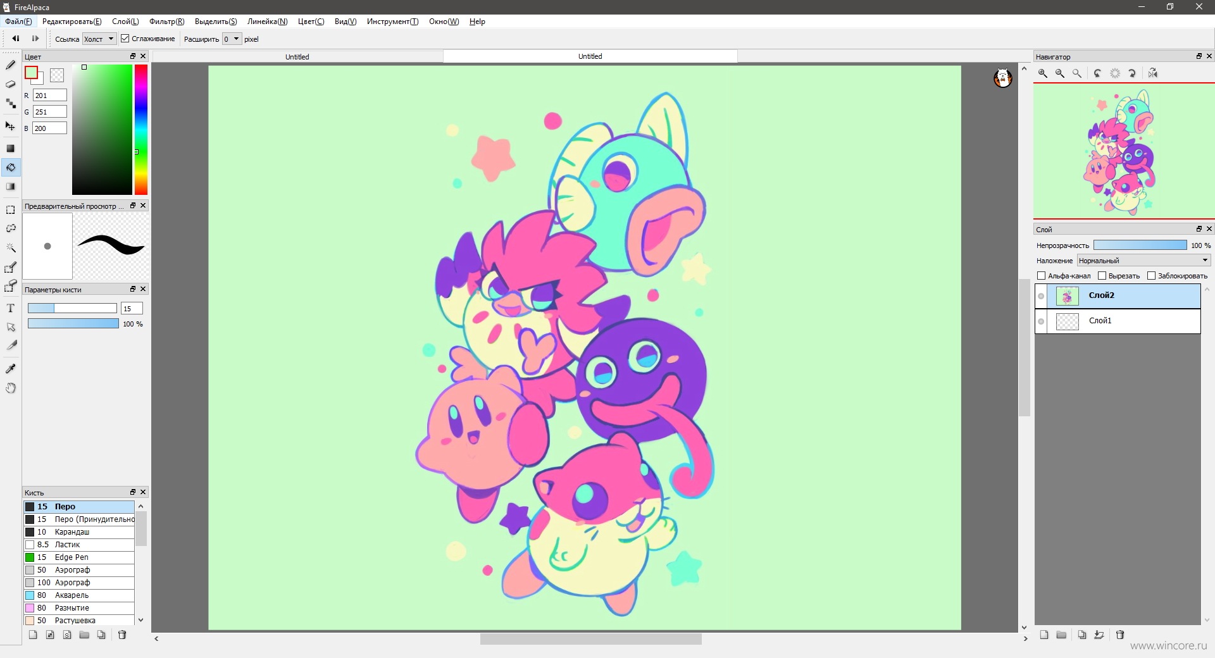Click the redo arrow button
Screen dimensions: 1215x658
tap(35, 39)
